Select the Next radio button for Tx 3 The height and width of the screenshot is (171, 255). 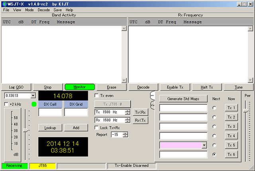(214, 126)
